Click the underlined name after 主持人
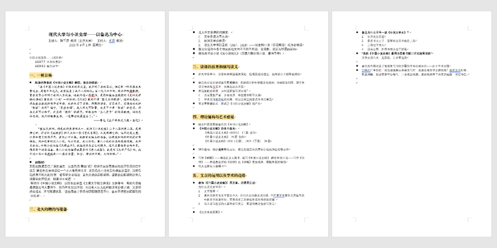This screenshot has height=248, width=497. 112,40
